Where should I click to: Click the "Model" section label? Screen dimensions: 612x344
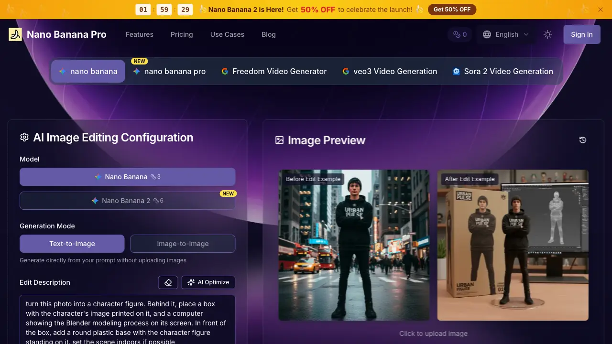pos(30,159)
